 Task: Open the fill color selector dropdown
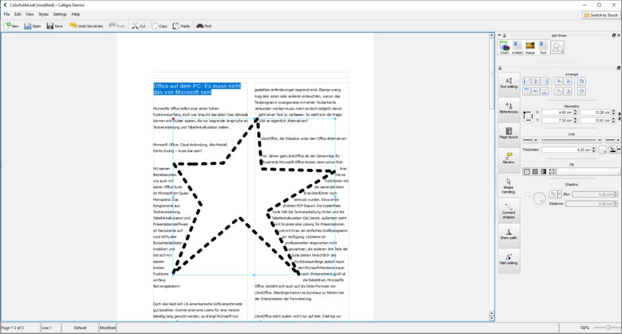[x=588, y=171]
